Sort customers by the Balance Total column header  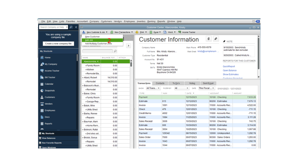click(109, 58)
